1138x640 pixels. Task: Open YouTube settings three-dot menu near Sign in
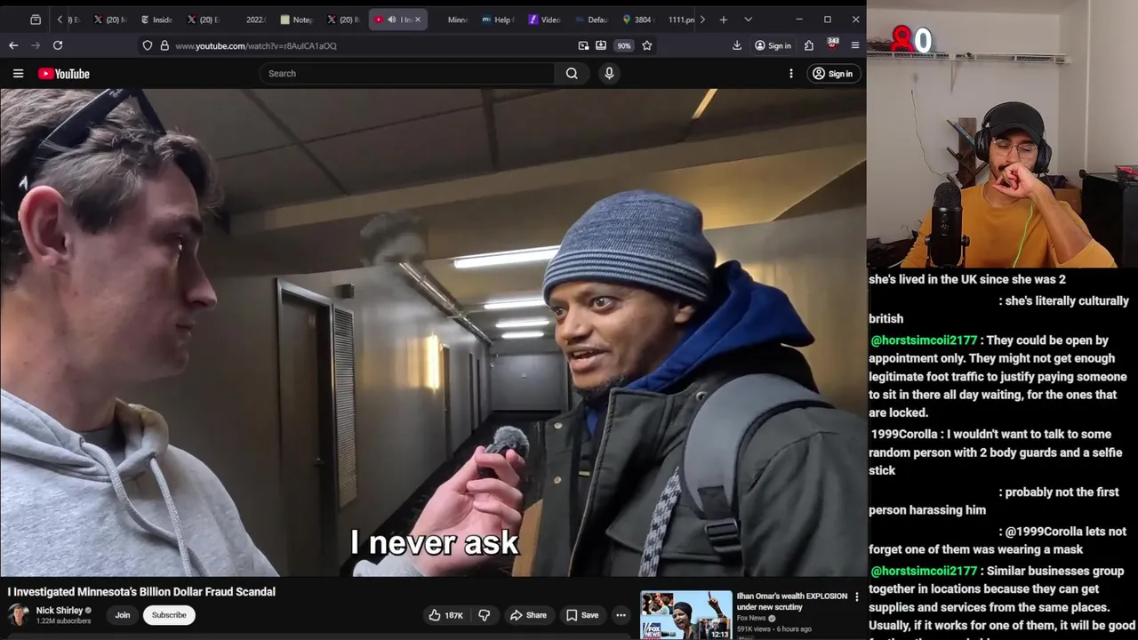tap(790, 74)
